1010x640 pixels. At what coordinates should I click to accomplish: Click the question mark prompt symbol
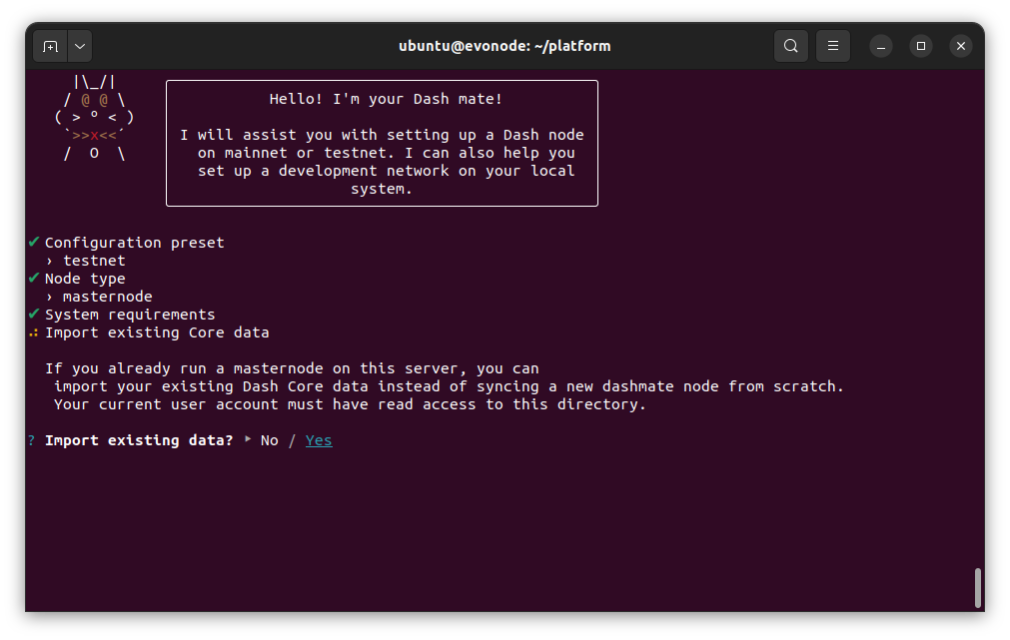(x=32, y=440)
